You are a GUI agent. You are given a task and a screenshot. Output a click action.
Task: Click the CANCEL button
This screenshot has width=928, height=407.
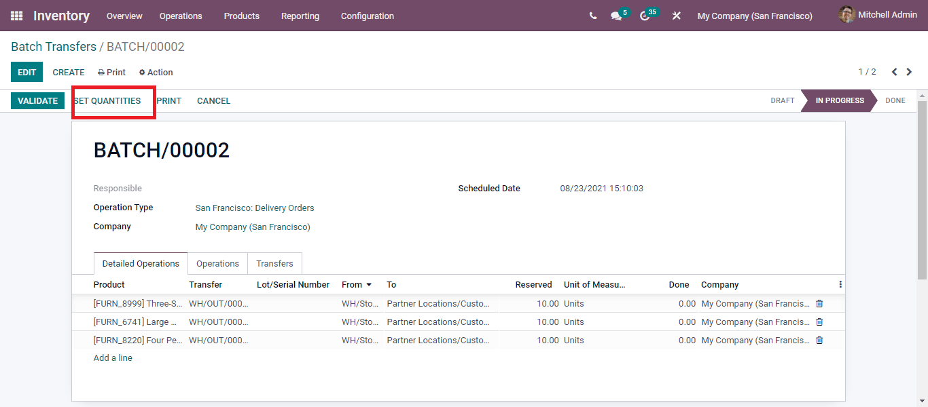click(x=213, y=100)
